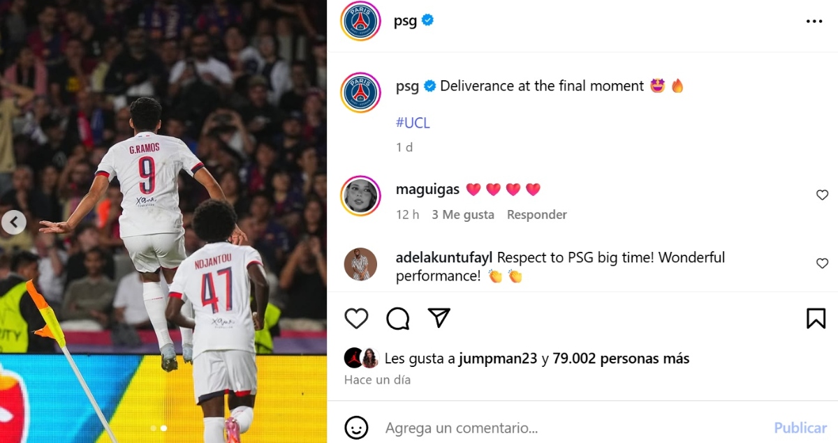This screenshot has height=443, width=838.
Task: Save the post with the bookmark icon
Action: 816,318
